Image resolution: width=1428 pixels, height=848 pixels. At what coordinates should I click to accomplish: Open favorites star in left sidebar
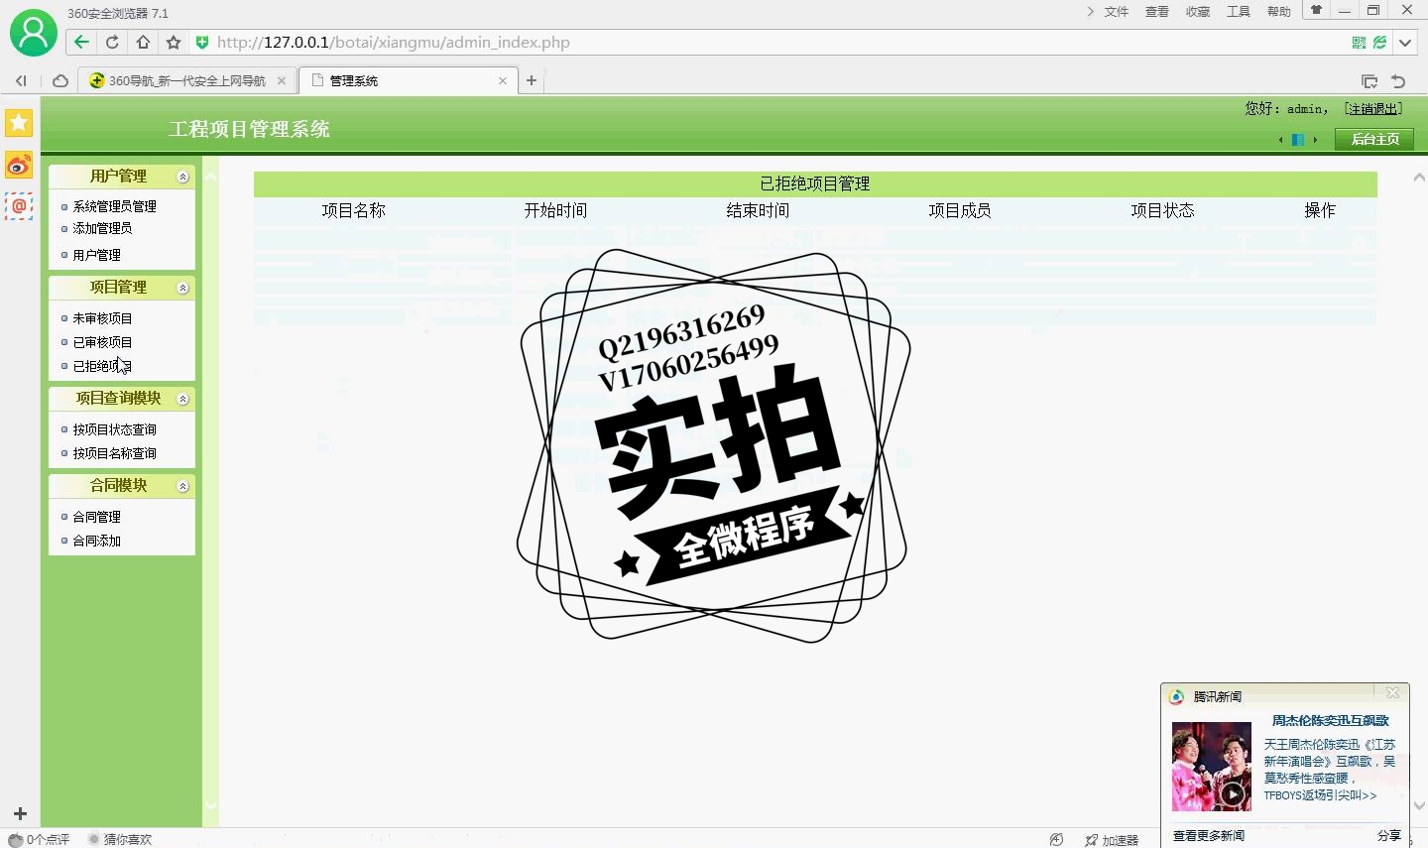pyautogui.click(x=19, y=122)
